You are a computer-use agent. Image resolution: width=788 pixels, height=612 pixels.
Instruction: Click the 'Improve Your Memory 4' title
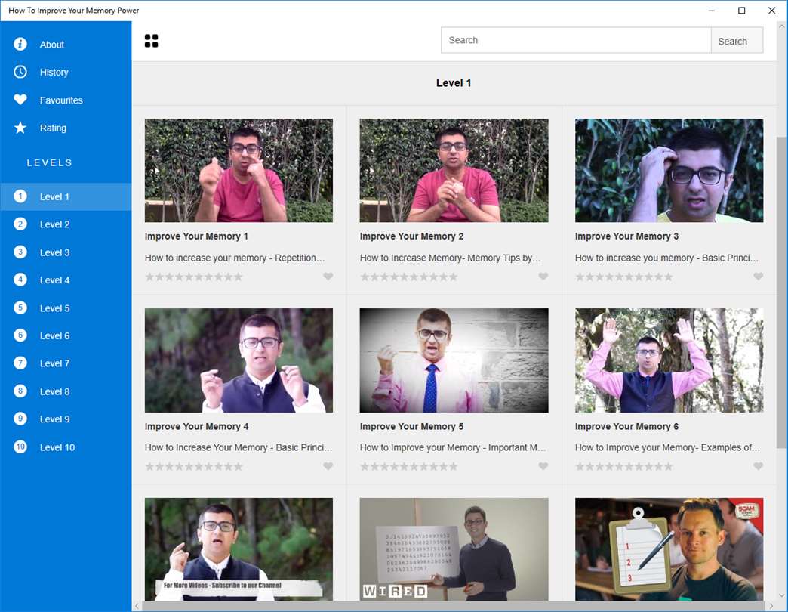(196, 426)
